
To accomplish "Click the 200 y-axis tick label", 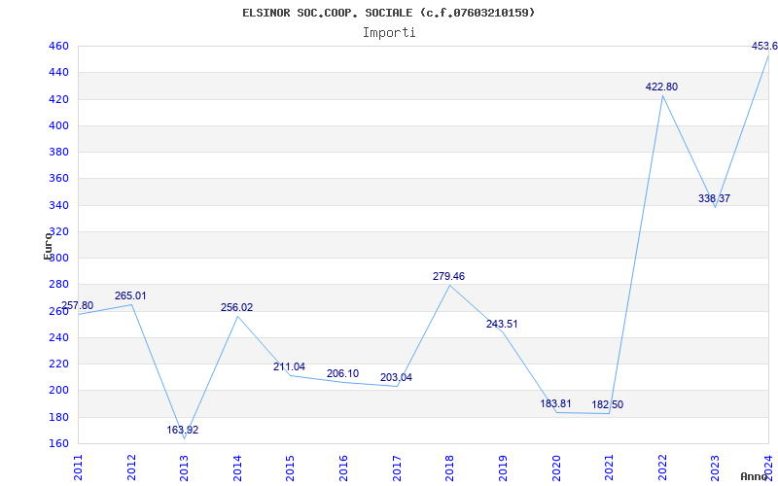I will point(58,391).
